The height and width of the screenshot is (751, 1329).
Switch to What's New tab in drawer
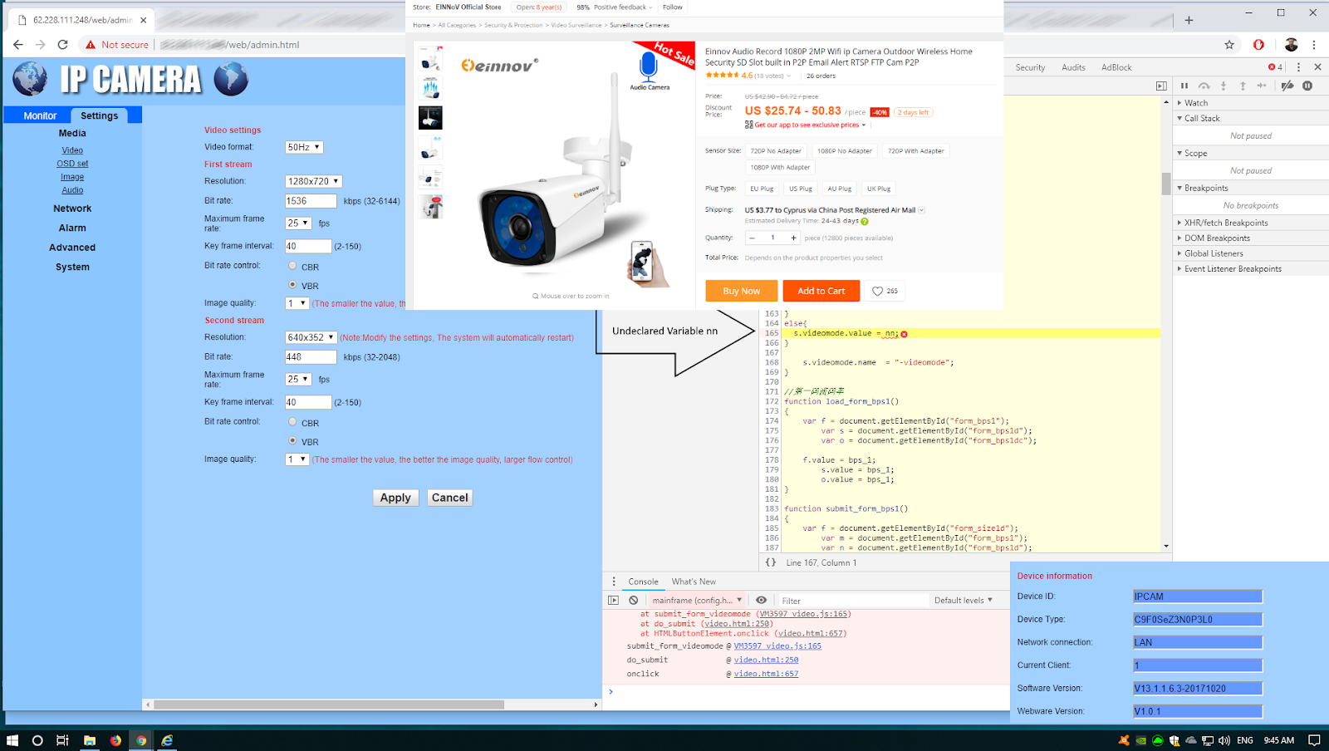tap(694, 582)
